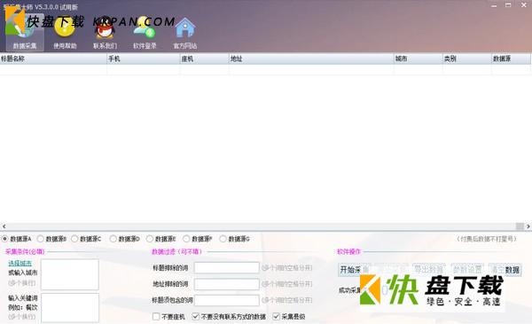Toggle the 采集县级 checkbox
This screenshot has height=324, width=532.
276,317
